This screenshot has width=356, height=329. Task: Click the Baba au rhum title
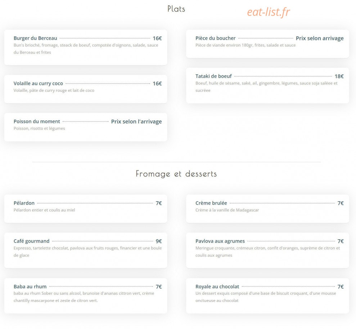point(30,286)
